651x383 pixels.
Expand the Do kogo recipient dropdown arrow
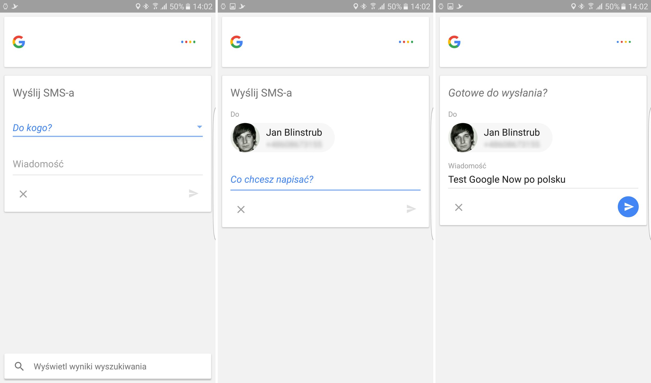(200, 127)
